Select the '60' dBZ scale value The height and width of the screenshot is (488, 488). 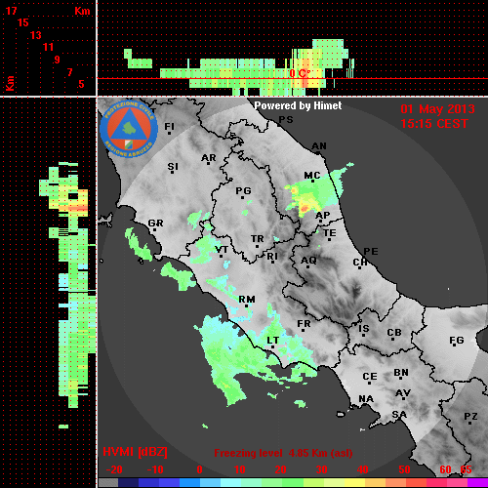pos(445,469)
